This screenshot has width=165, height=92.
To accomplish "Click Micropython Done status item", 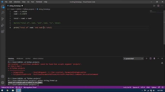I will pyautogui.click(x=30, y=87).
